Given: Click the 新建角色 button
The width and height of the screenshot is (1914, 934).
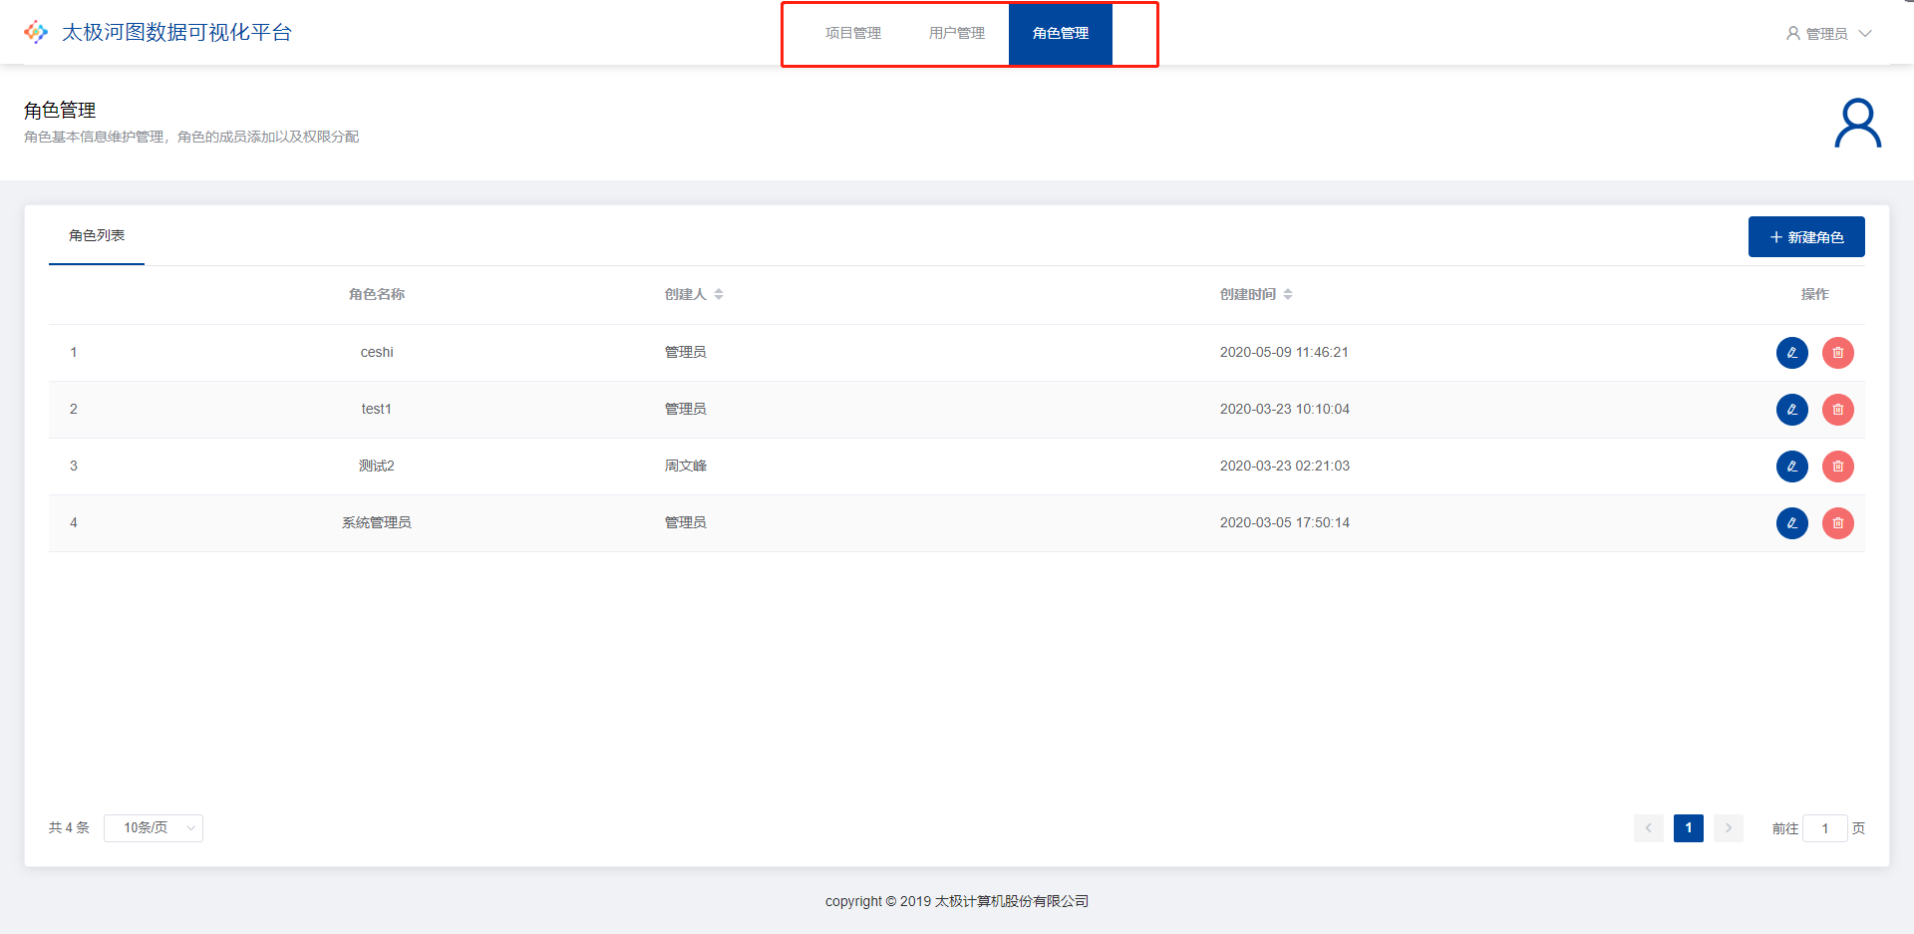Looking at the screenshot, I should 1806,237.
